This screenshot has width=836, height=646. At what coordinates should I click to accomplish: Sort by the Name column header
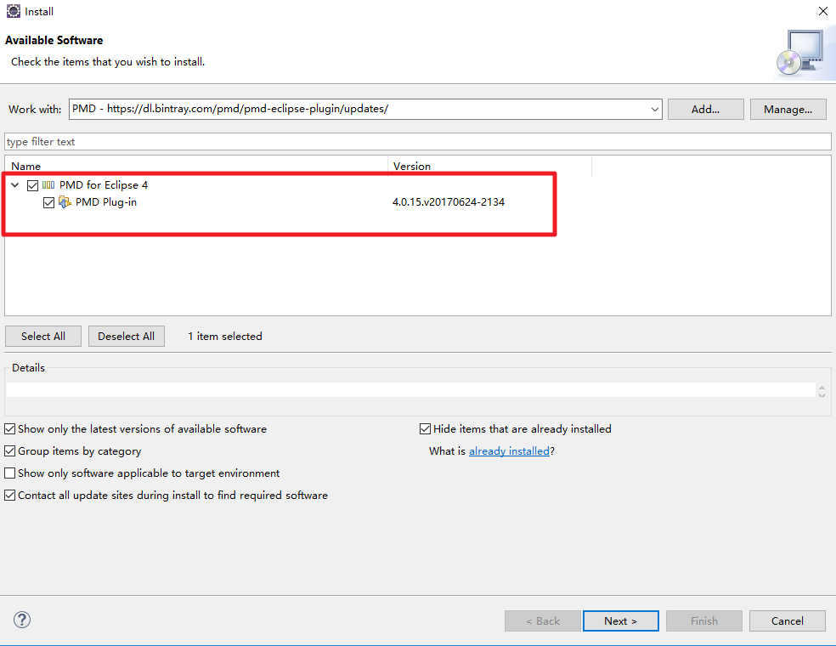[196, 166]
